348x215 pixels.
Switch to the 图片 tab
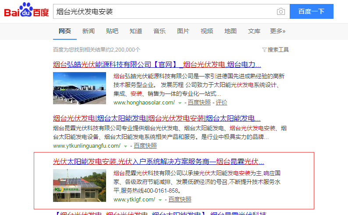(x=183, y=31)
